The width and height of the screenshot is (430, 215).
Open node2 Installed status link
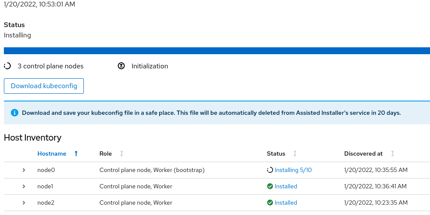[286, 203]
